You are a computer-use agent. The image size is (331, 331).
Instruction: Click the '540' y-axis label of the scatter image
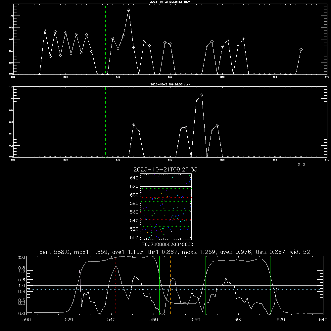point(134,220)
